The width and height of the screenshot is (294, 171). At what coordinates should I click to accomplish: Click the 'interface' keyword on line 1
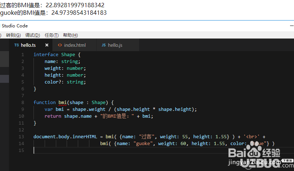tap(46, 55)
